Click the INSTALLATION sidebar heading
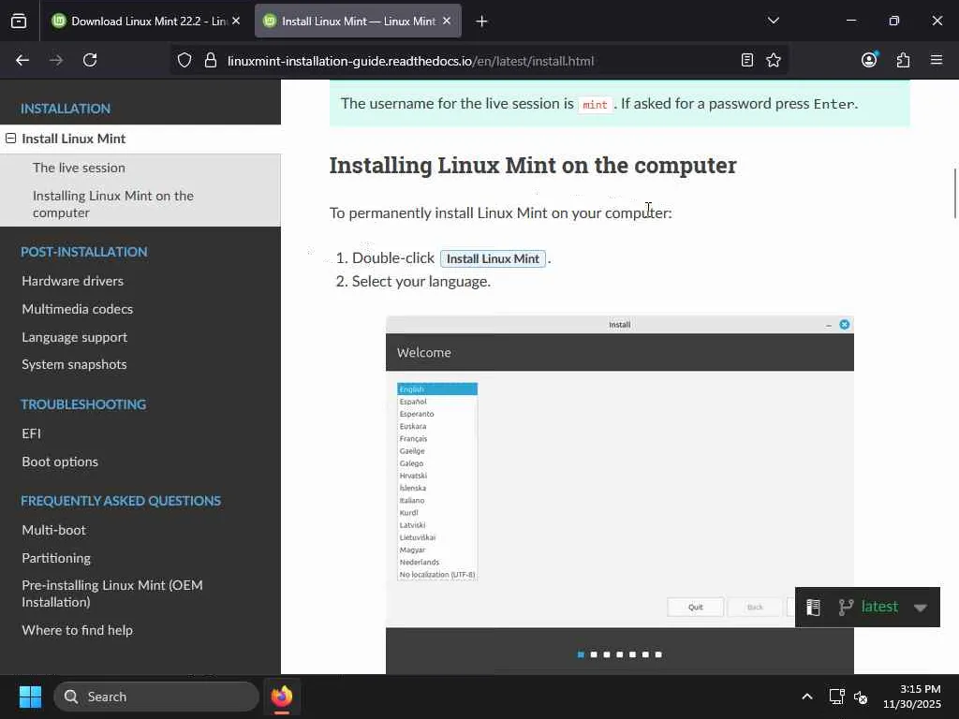The width and height of the screenshot is (959, 719). (66, 109)
